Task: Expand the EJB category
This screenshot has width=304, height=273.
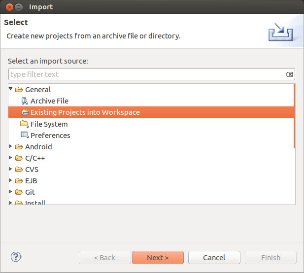Action: coord(11,181)
